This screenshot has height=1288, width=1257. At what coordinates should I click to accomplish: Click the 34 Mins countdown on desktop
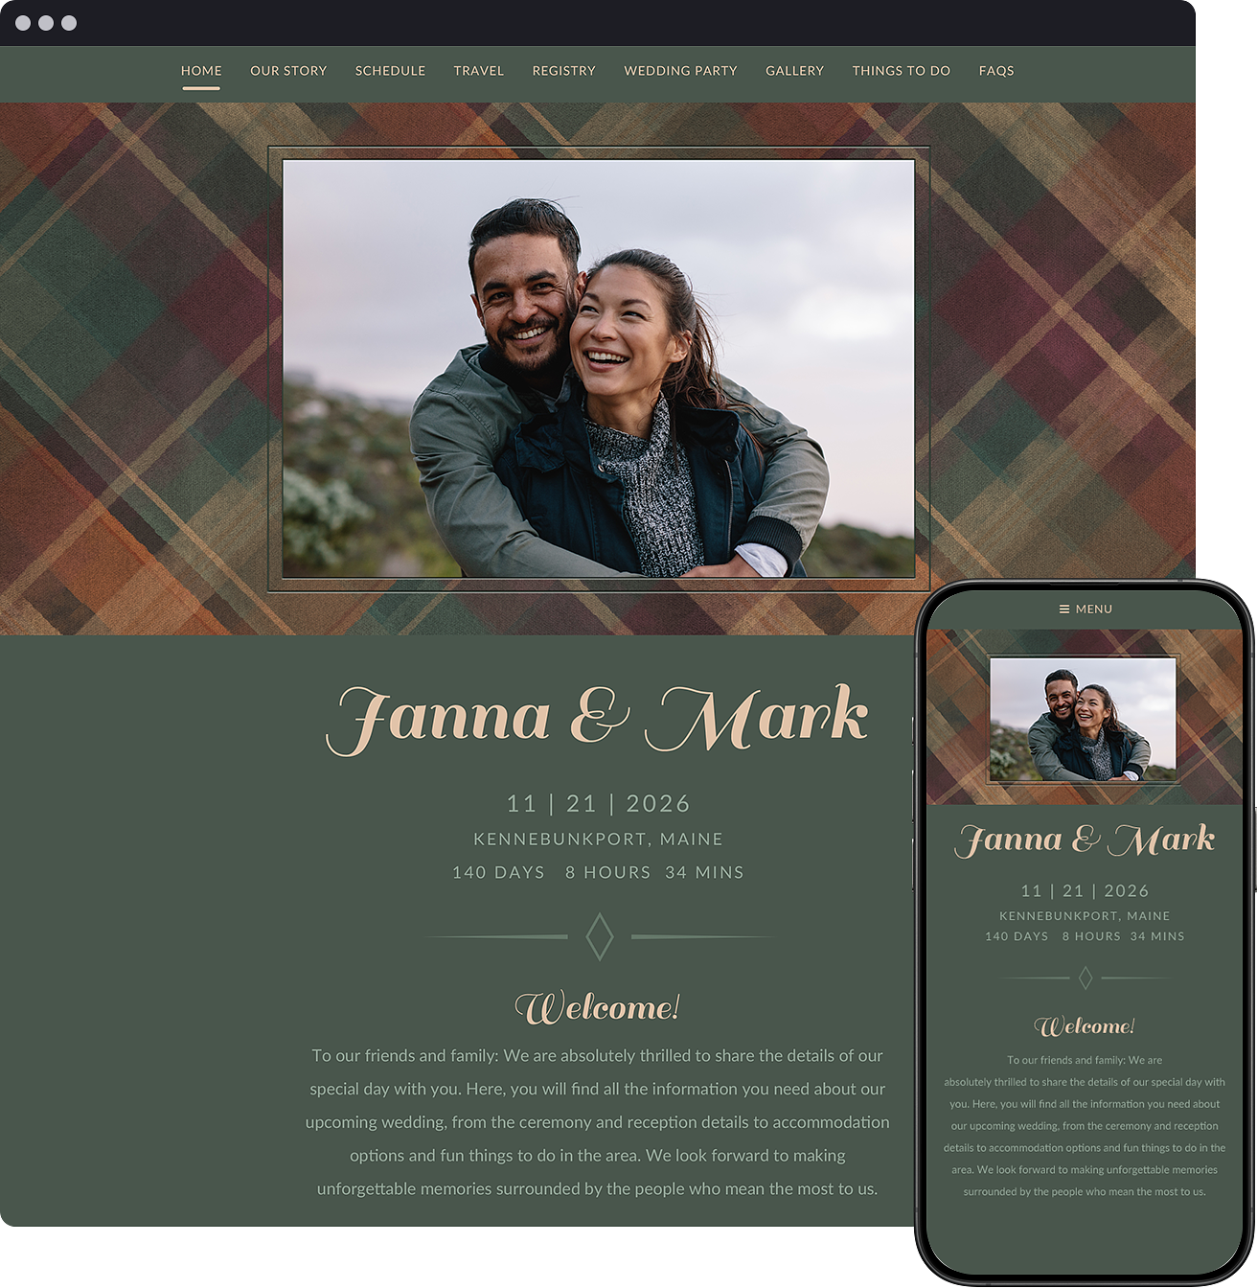(x=704, y=873)
